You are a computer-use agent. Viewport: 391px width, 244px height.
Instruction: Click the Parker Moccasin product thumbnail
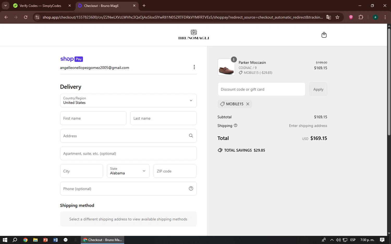[x=226, y=67]
